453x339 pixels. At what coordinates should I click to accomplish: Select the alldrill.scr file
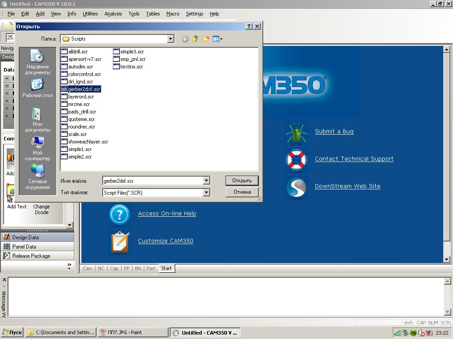[74, 52]
